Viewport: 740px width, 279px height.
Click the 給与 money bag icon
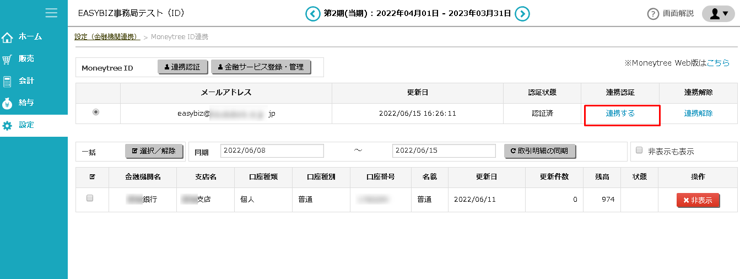click(x=8, y=103)
